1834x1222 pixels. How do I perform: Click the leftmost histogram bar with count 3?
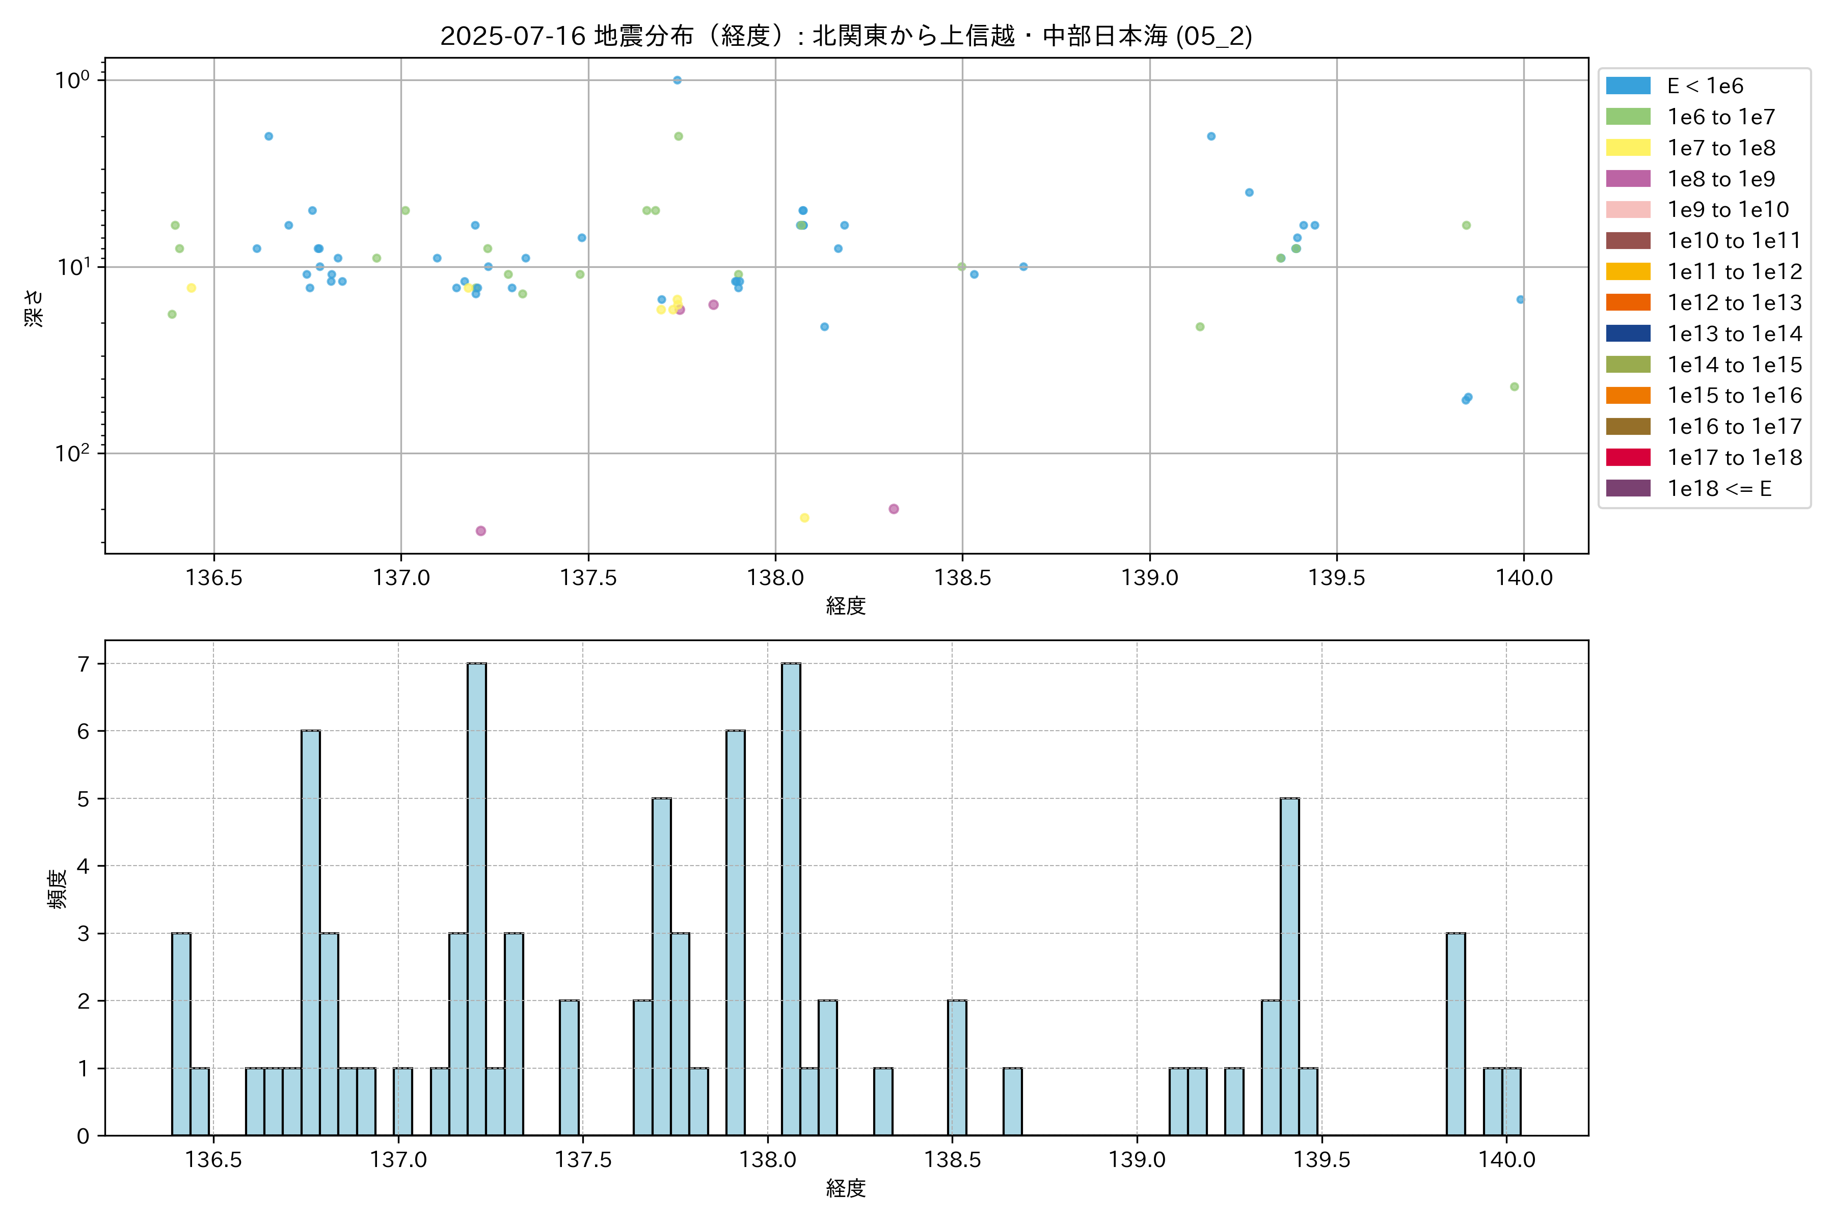coord(181,1034)
